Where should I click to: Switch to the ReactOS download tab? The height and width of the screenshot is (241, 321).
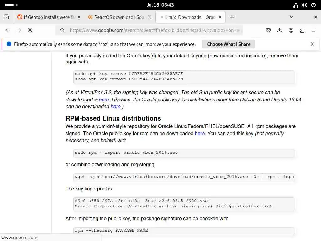(x=119, y=17)
